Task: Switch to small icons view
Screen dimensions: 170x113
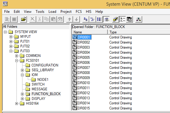Action: pyautogui.click(x=92, y=19)
